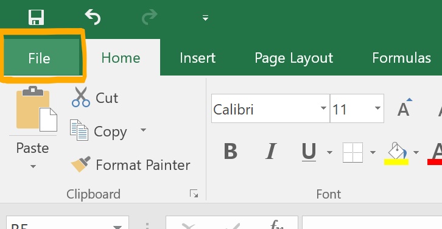Click the Save floppy disk icon
The width and height of the screenshot is (442, 229).
click(36, 17)
